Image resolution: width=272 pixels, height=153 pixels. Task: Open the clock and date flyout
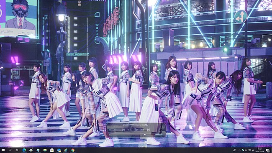[x=260, y=150]
